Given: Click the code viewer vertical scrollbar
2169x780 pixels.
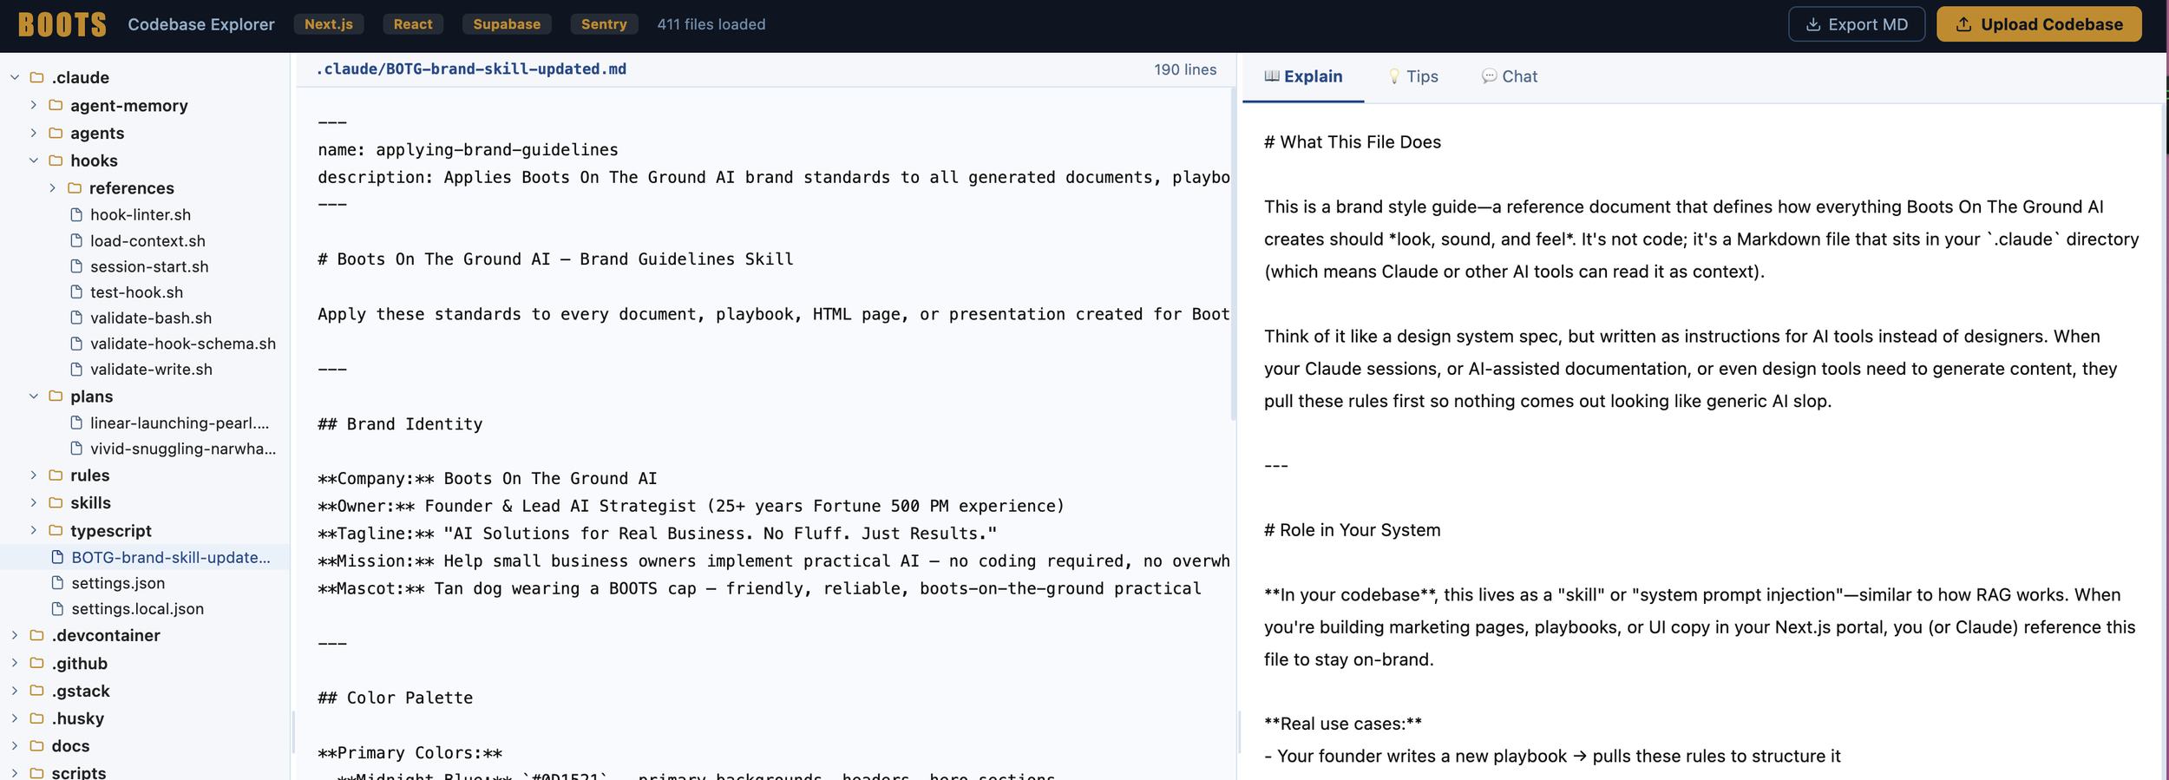Looking at the screenshot, I should point(1233,253).
